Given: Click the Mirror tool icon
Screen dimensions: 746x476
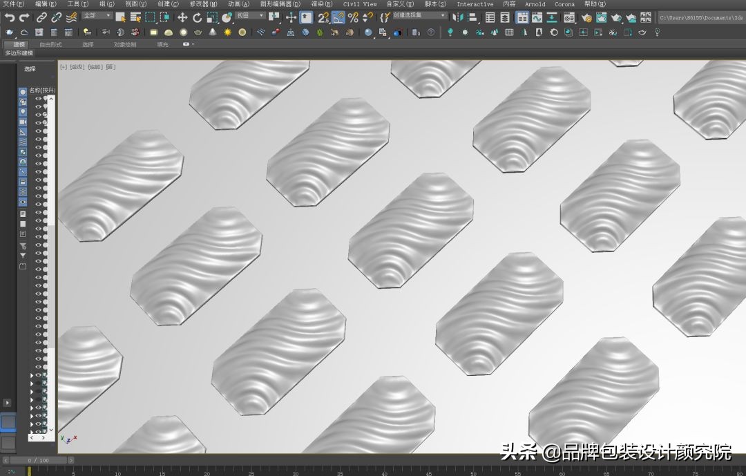Looking at the screenshot, I should 457,17.
